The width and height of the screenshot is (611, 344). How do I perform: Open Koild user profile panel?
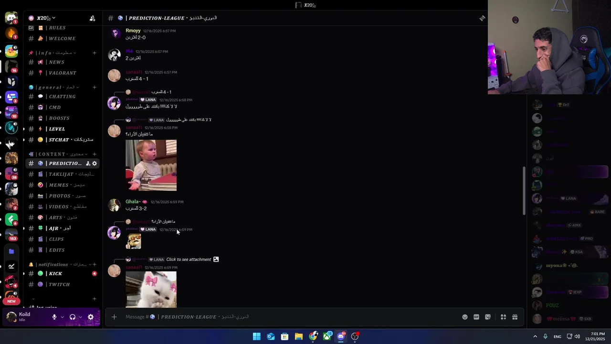25,317
